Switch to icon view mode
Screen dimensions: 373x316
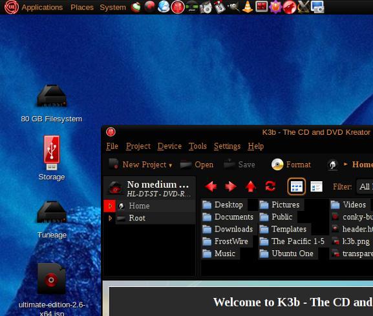(x=297, y=186)
